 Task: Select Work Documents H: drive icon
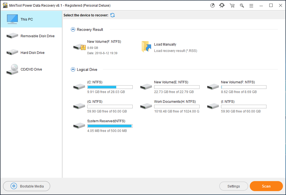pyautogui.click(x=146, y=106)
